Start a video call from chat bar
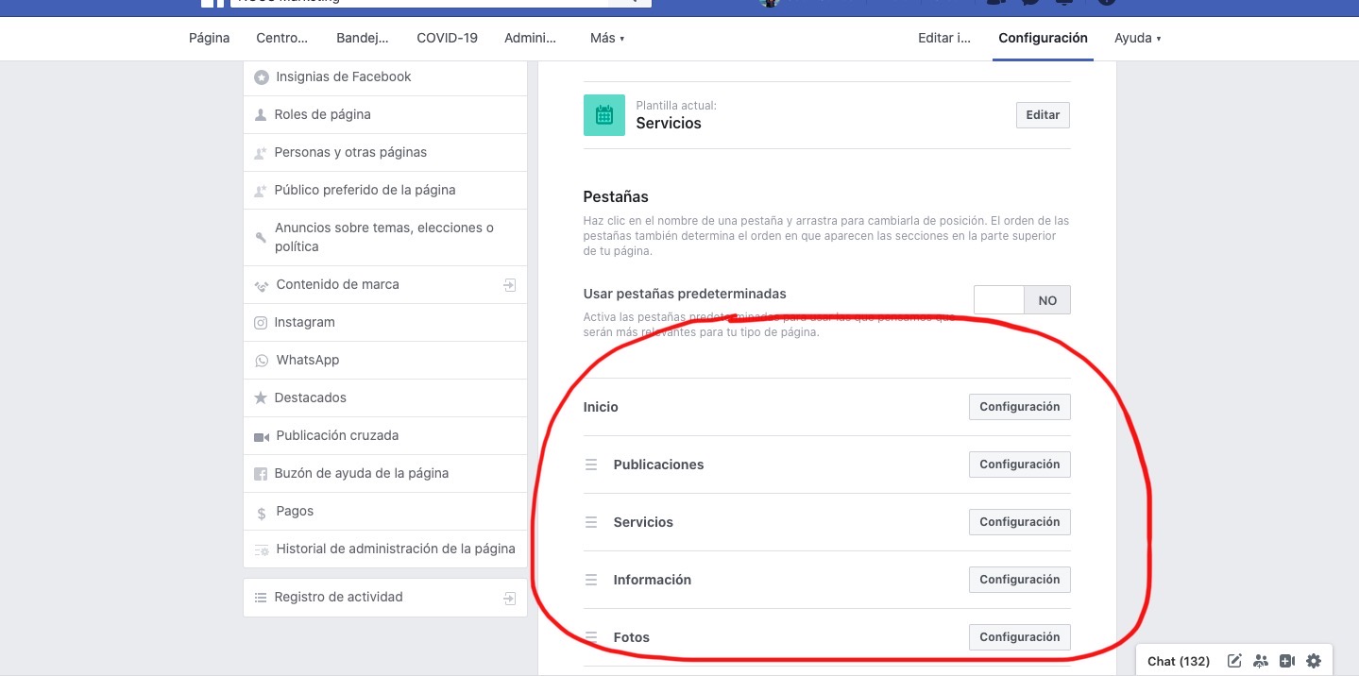Image resolution: width=1359 pixels, height=676 pixels. pyautogui.click(x=1286, y=661)
